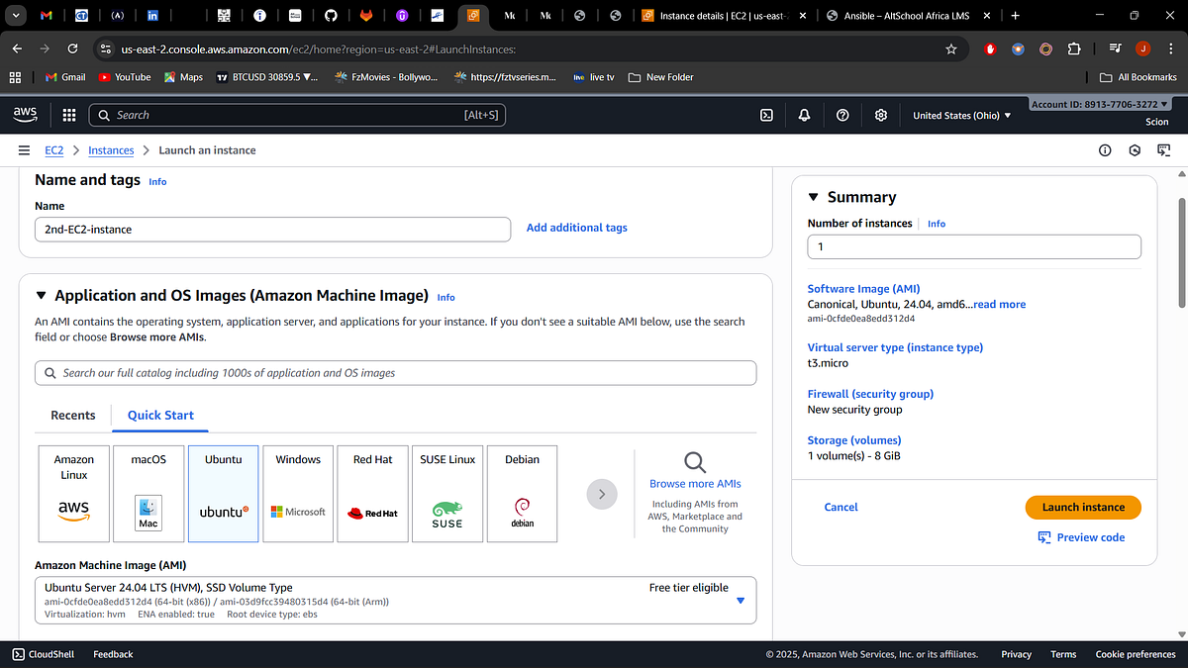The width and height of the screenshot is (1188, 668).
Task: Open the settings gear icon
Action: click(880, 115)
